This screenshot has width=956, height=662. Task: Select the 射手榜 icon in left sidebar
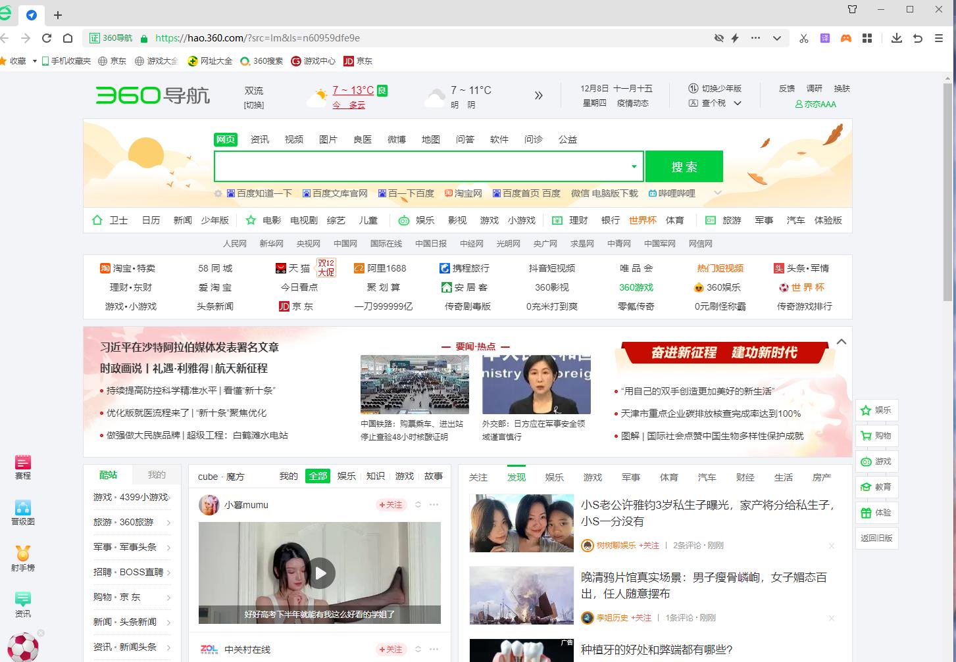[x=23, y=557]
